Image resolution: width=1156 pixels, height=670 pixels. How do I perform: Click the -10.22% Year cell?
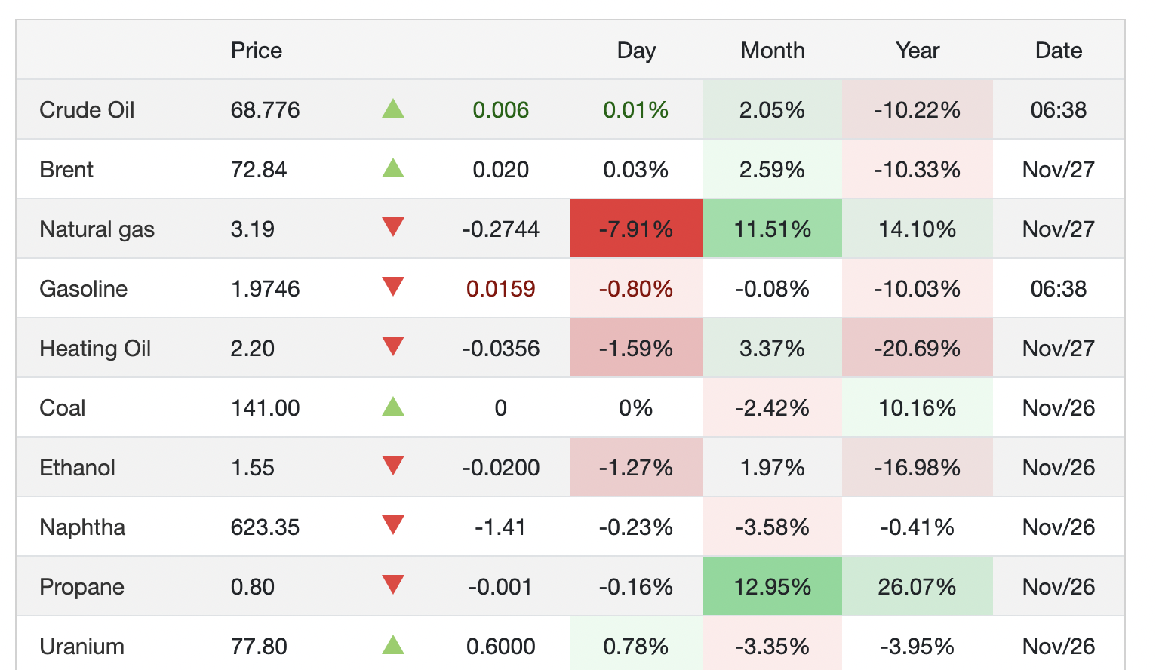918,109
